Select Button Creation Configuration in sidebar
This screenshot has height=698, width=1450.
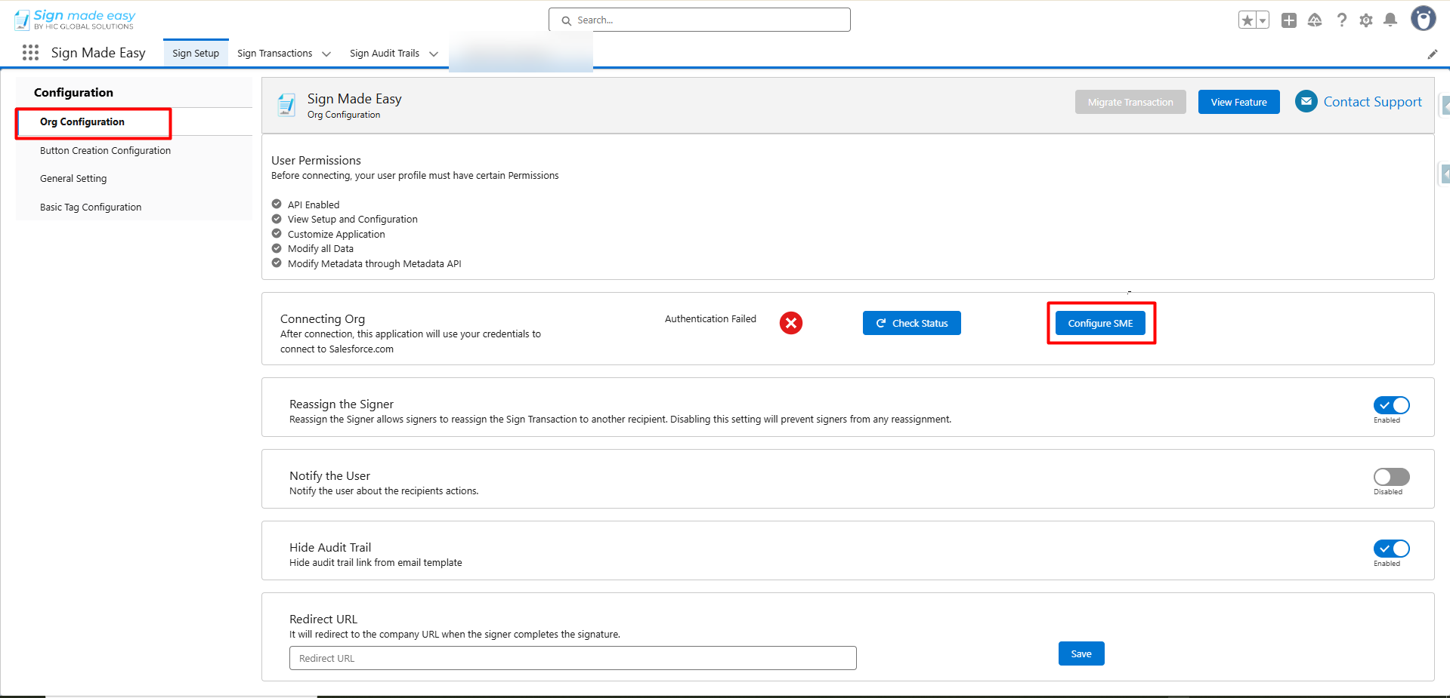[105, 151]
